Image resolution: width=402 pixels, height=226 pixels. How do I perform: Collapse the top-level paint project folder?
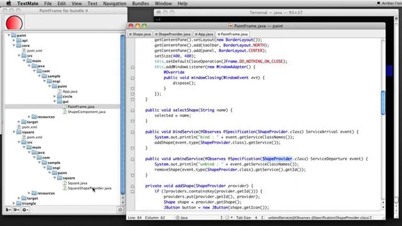pyautogui.click(x=9, y=35)
